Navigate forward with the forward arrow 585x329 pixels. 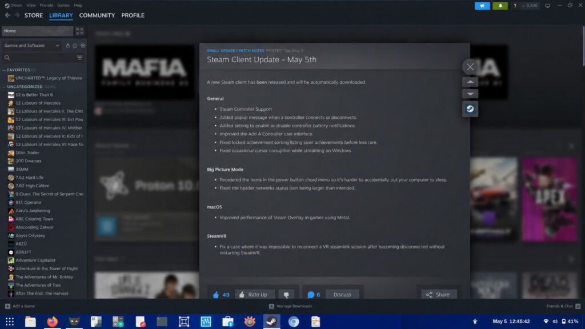17,15
